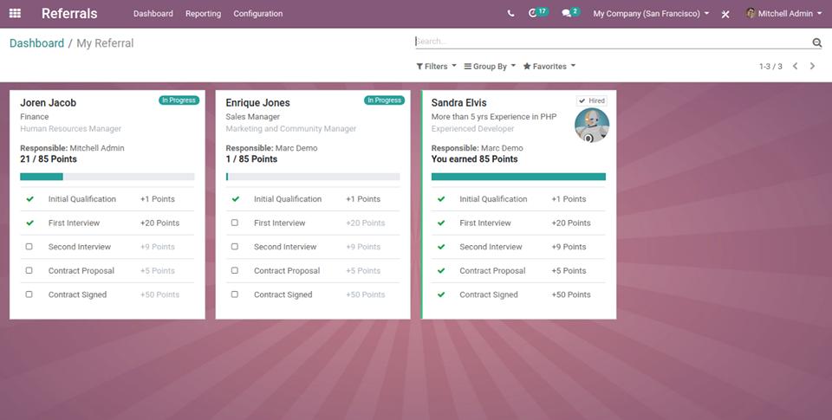Focus the Search input field
This screenshot has width=832, height=420.
tap(613, 42)
